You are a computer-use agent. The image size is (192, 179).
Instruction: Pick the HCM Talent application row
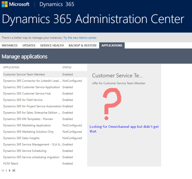coord(11,164)
